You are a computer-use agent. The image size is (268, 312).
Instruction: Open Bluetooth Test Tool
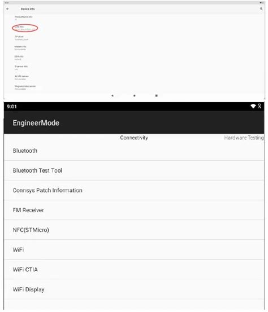click(134, 170)
